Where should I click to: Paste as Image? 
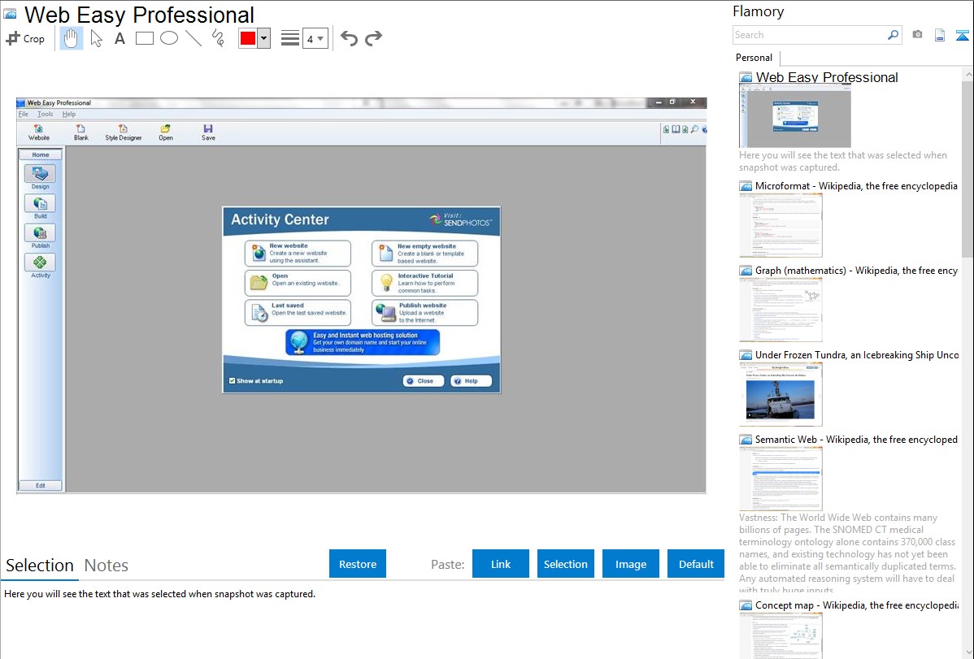[x=630, y=564]
